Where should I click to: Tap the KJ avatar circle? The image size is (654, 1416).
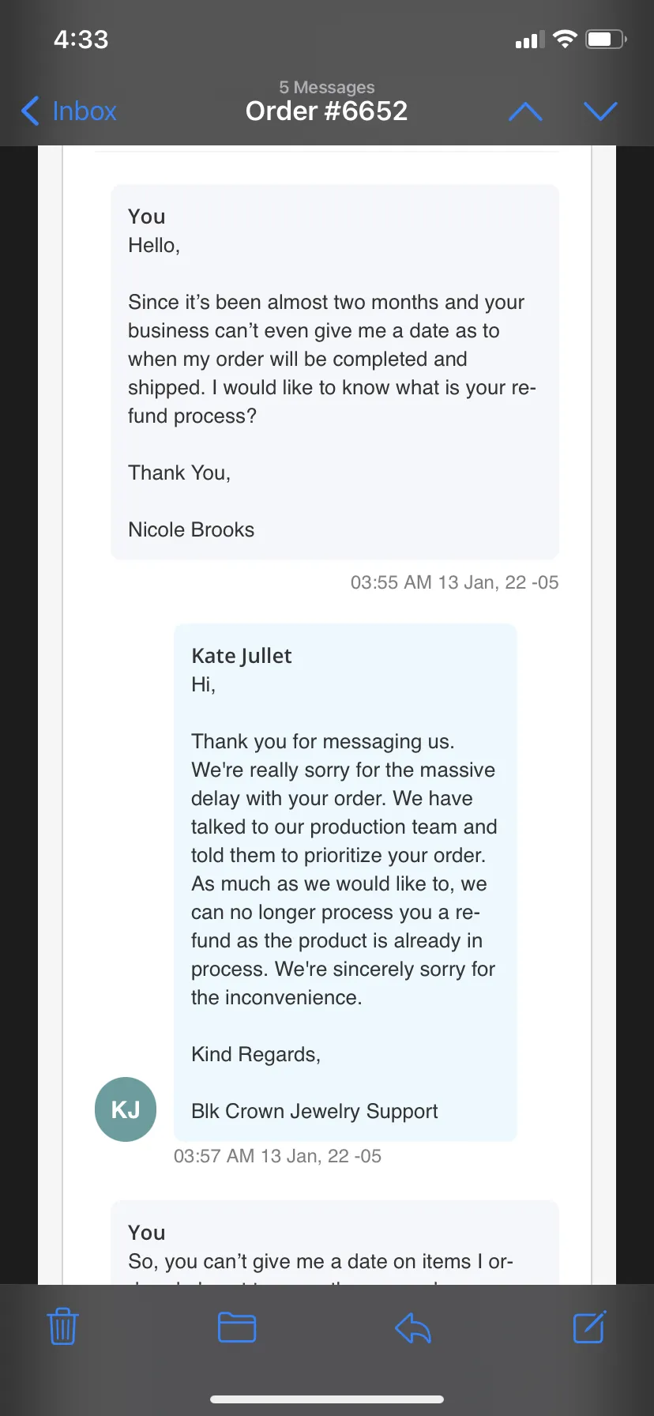coord(126,1109)
